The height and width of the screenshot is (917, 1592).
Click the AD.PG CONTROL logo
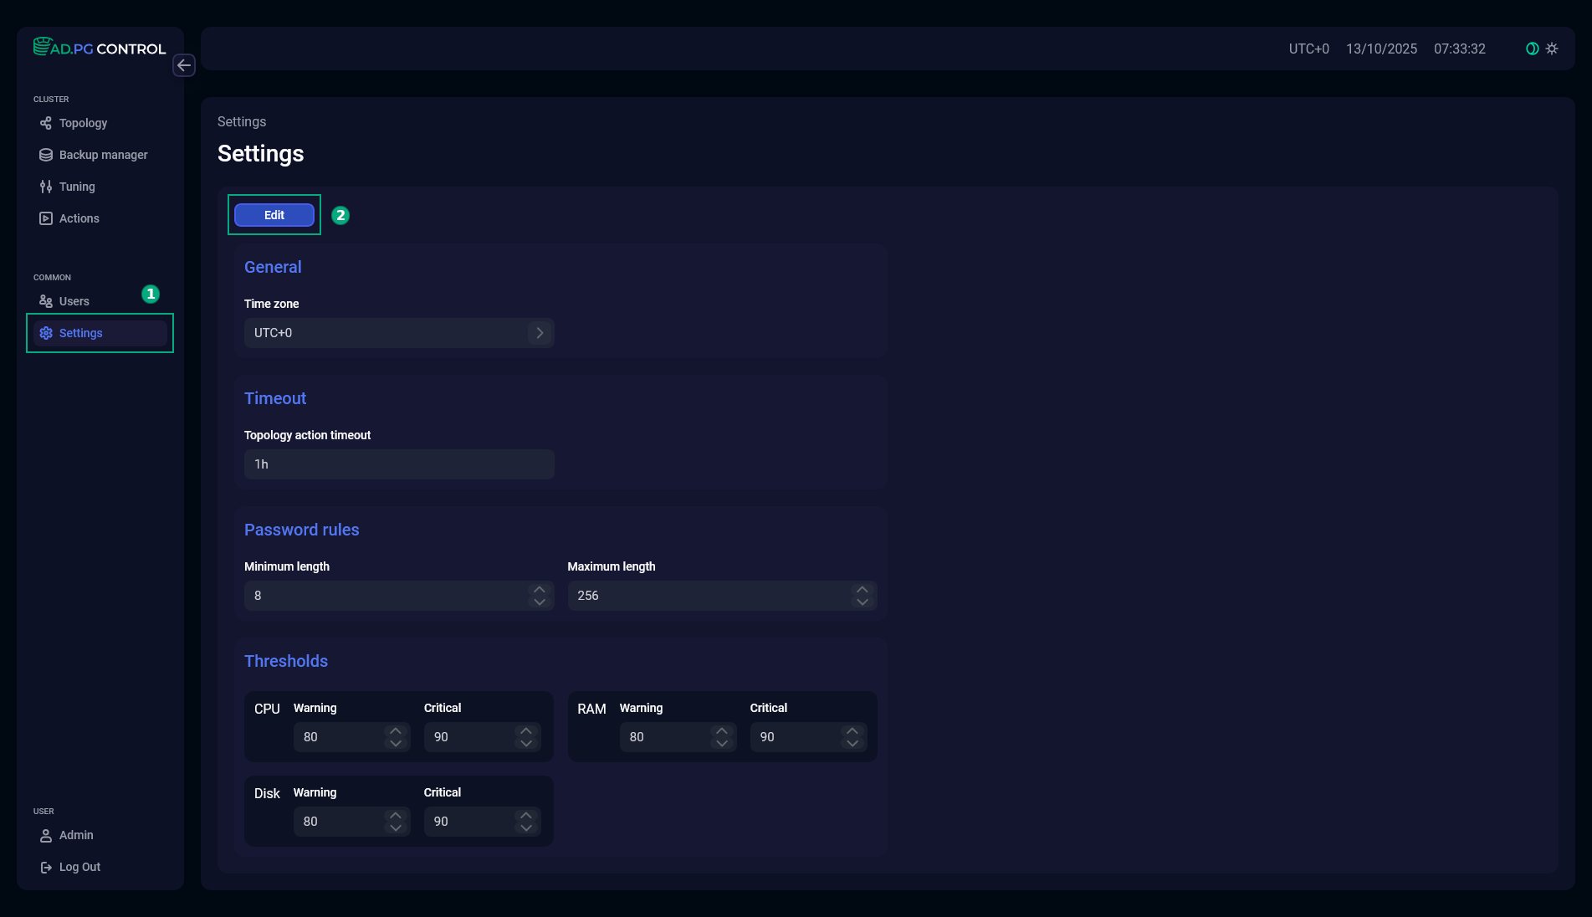99,48
